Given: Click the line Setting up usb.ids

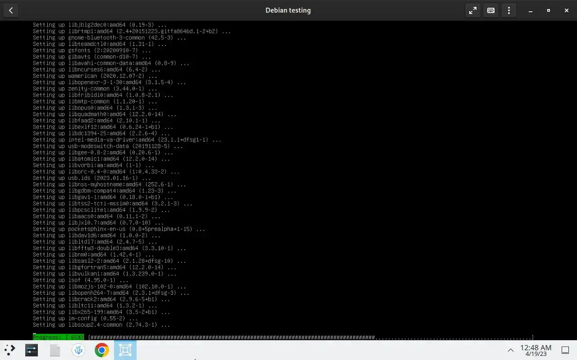Looking at the screenshot, I should click(92, 178).
